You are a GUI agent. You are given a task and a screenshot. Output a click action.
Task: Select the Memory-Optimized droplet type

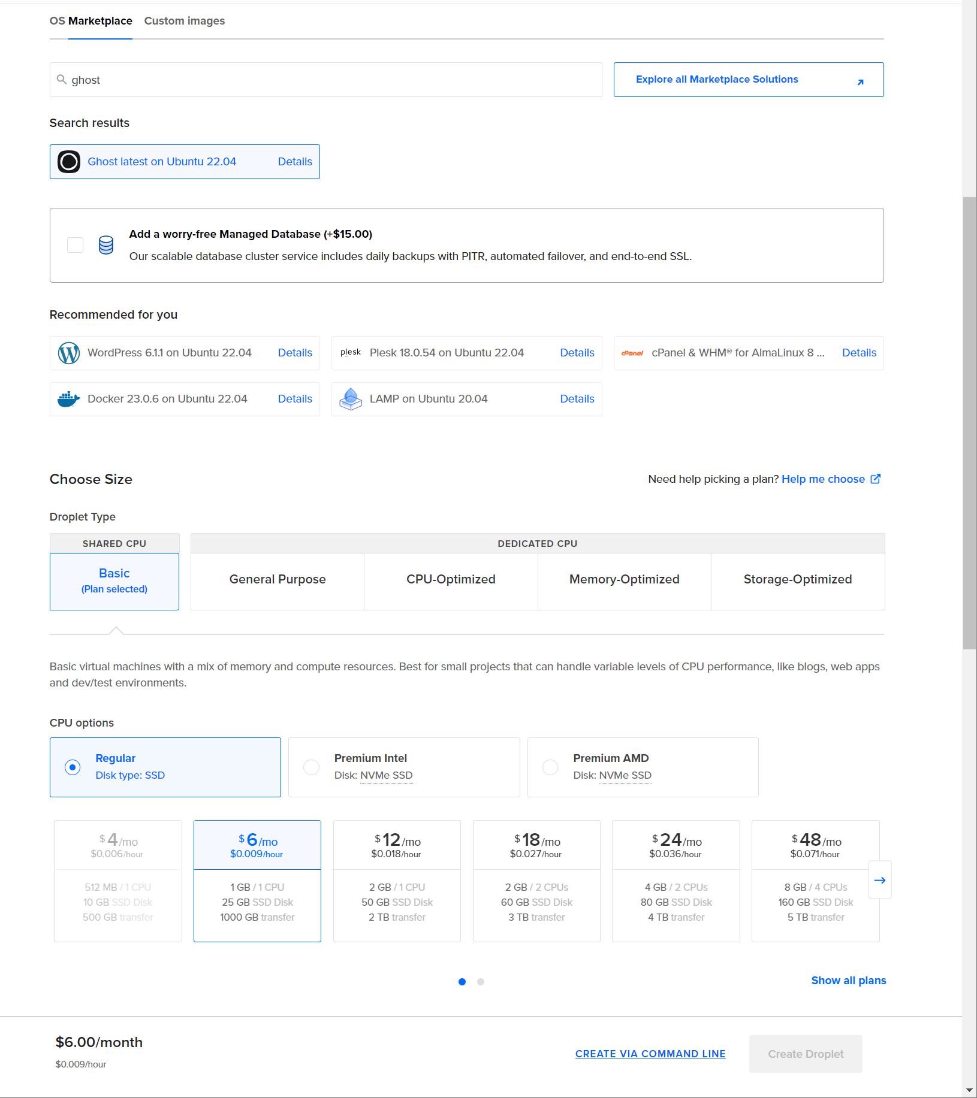(624, 579)
